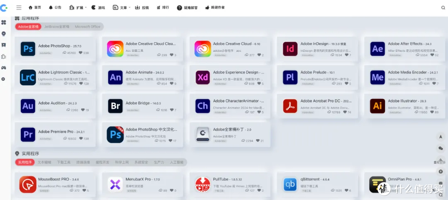Select the red 实用程序 tab
The height and width of the screenshot is (200, 448).
(x=25, y=162)
